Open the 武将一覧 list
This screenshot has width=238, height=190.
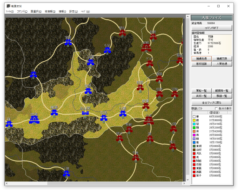[201, 96]
